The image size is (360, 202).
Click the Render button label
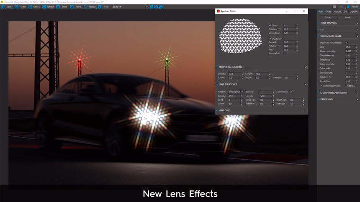tap(355, 7)
